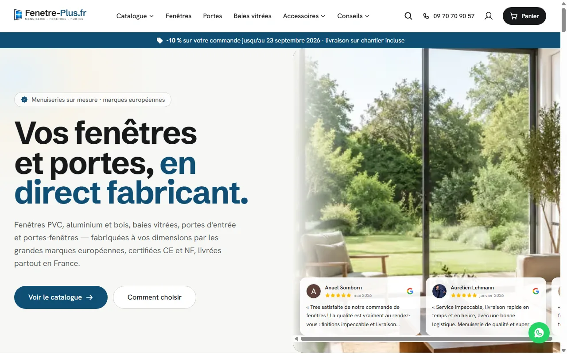Click Anael Somborn's avatar letter A
The height and width of the screenshot is (354, 567).
[x=314, y=291]
